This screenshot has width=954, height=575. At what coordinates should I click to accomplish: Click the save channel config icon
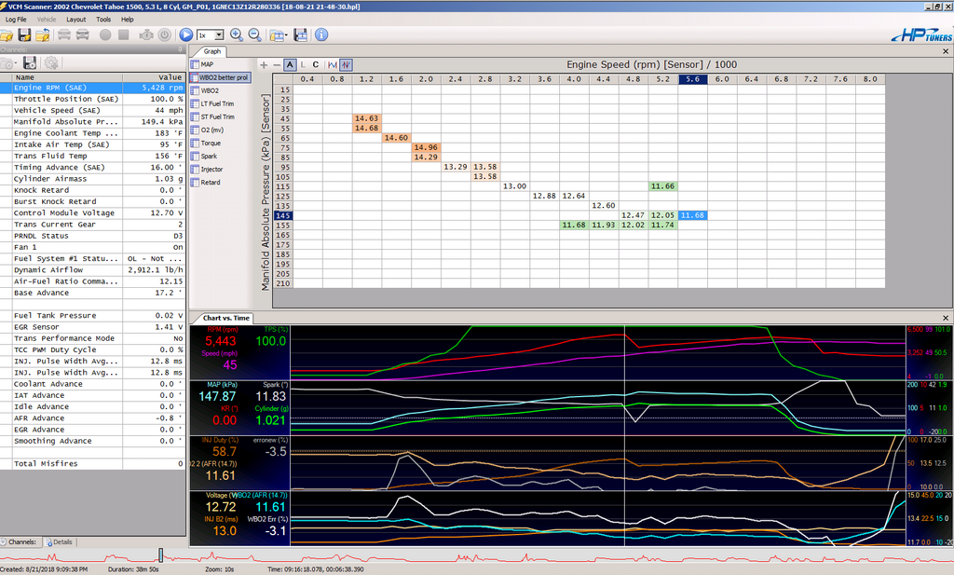tap(30, 62)
